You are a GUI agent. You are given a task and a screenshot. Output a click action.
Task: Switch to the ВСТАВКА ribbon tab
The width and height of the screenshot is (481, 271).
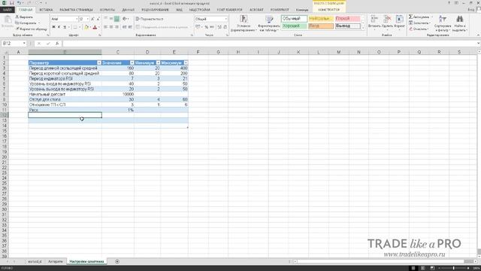(46, 10)
